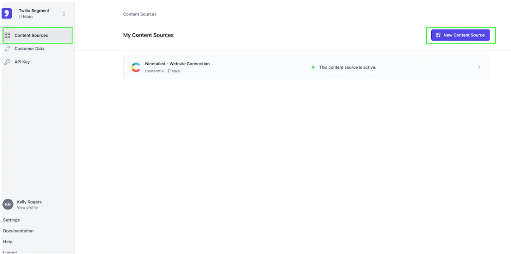Open Ninetailed - Website Connection source

click(x=177, y=64)
